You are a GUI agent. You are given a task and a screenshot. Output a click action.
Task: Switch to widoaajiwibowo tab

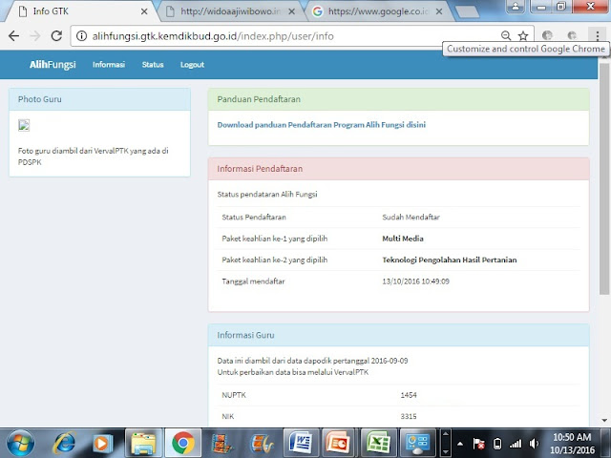230,11
